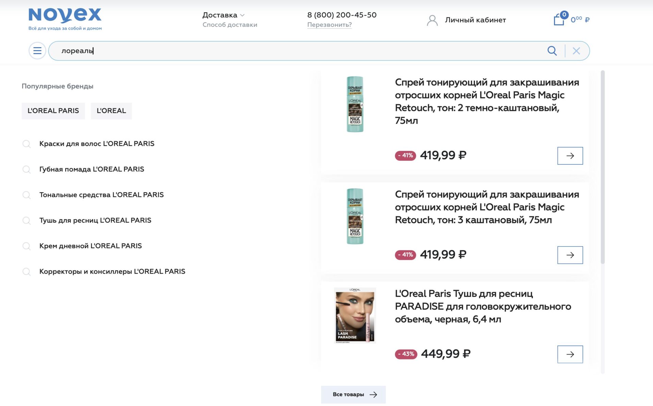
Task: Clear search with the X icon
Action: (x=576, y=51)
